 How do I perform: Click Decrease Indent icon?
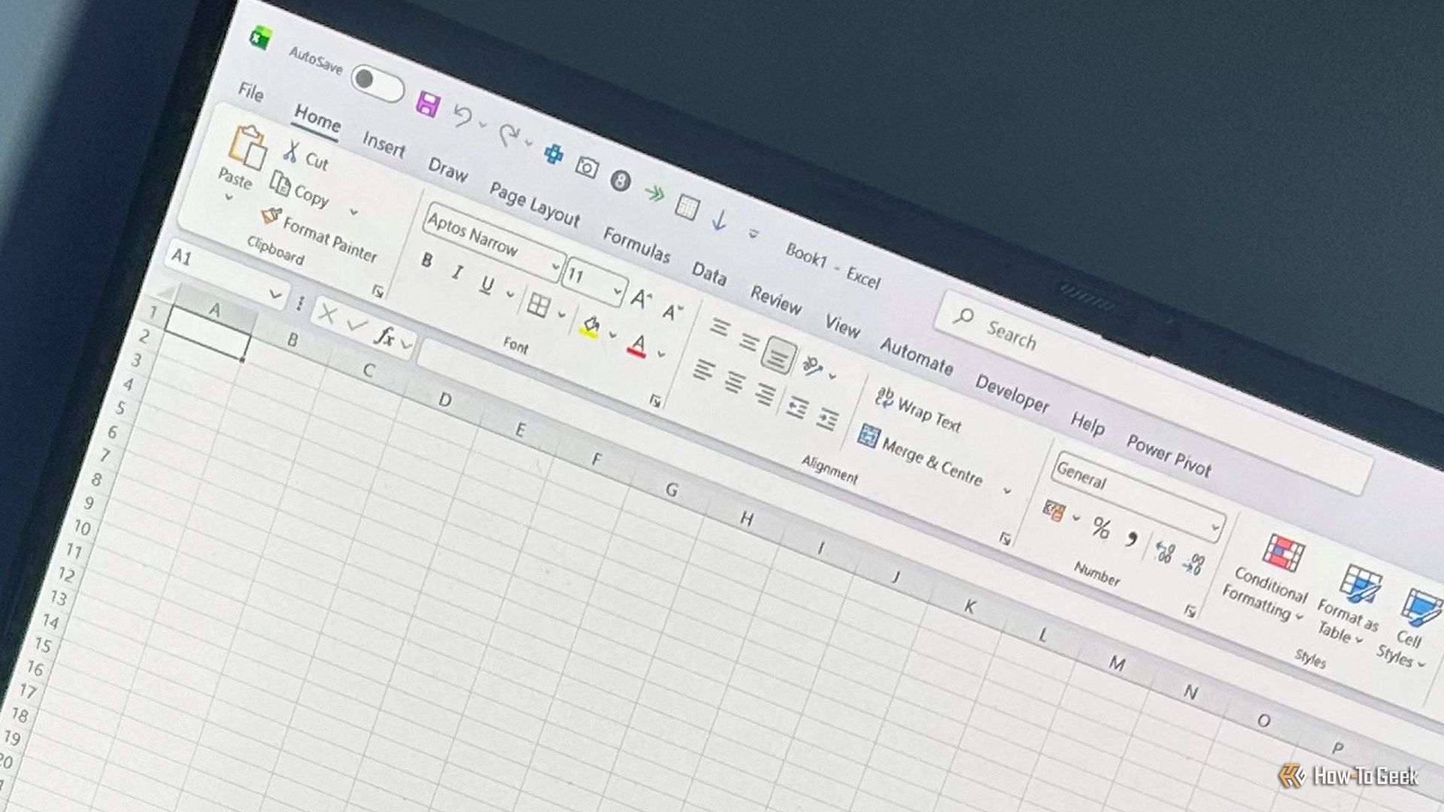tap(797, 408)
